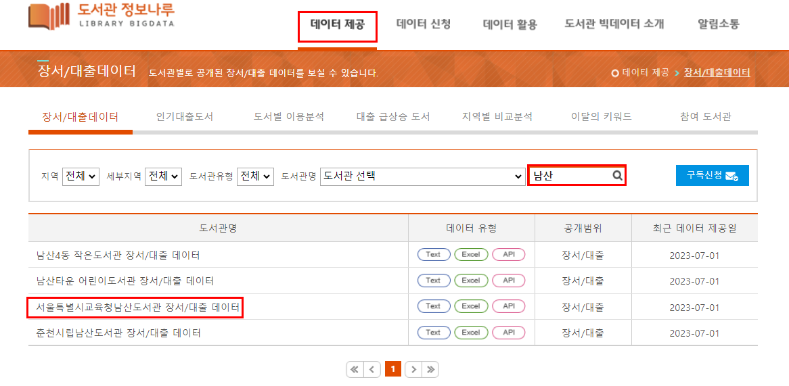Click the 공개범위 column header
The image size is (789, 386).
pyautogui.click(x=583, y=228)
